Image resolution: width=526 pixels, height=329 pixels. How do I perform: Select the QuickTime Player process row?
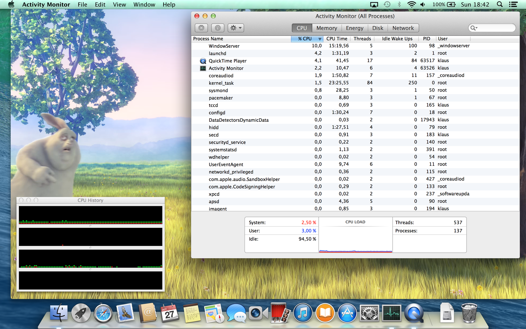[227, 61]
